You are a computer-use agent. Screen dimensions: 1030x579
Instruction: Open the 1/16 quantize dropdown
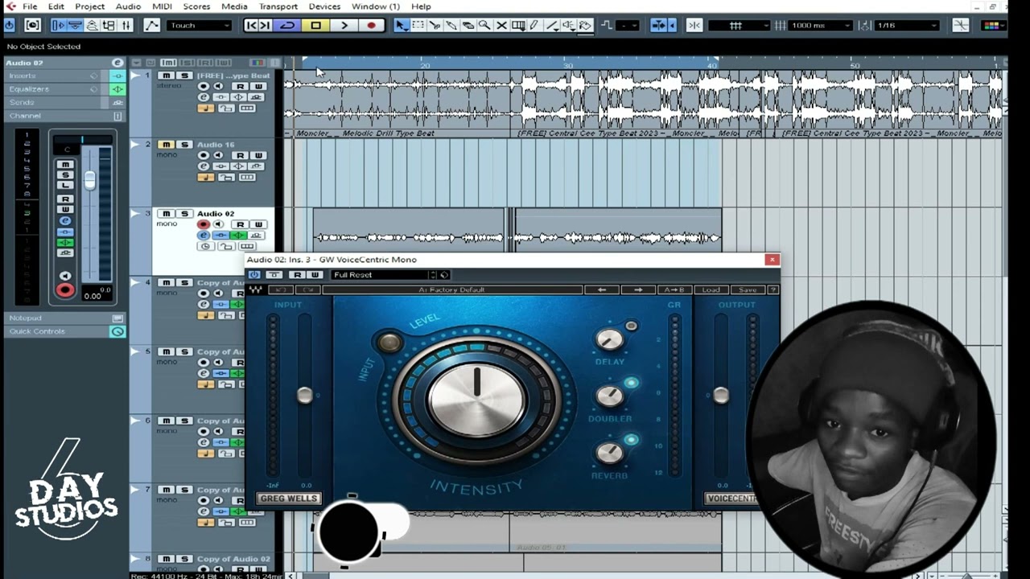(x=905, y=26)
